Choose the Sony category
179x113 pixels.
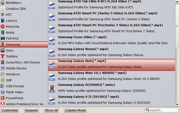[24, 50]
